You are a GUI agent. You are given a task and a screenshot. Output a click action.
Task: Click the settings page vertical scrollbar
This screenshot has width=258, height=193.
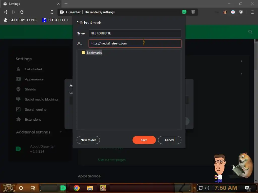(255, 57)
